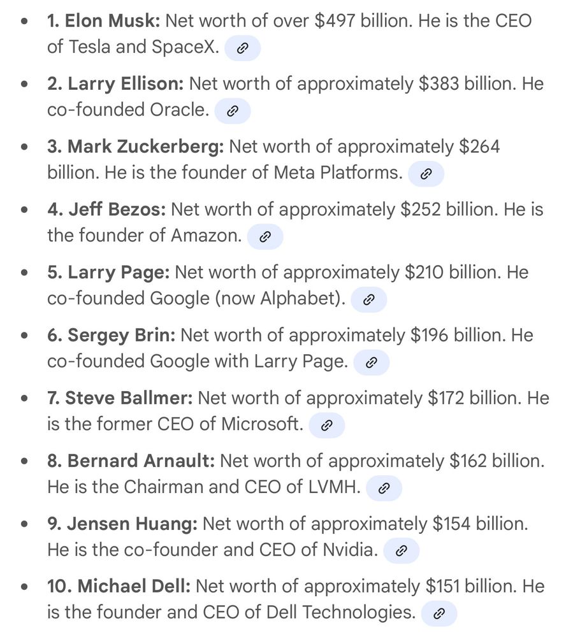The image size is (573, 637).
Task: Open the source link after Elon Musk entry
Action: pyautogui.click(x=242, y=48)
